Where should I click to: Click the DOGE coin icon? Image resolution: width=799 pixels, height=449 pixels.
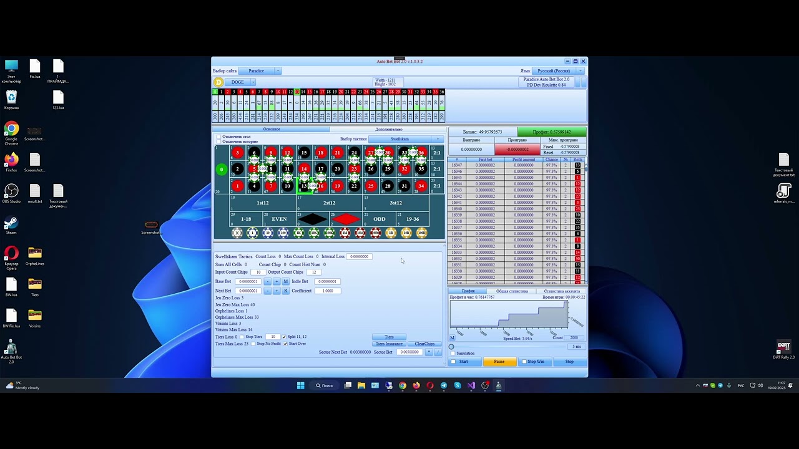(x=218, y=82)
